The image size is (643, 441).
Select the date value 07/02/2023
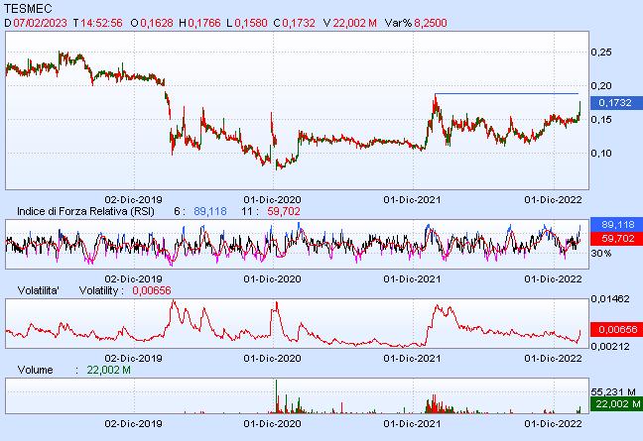coord(40,23)
